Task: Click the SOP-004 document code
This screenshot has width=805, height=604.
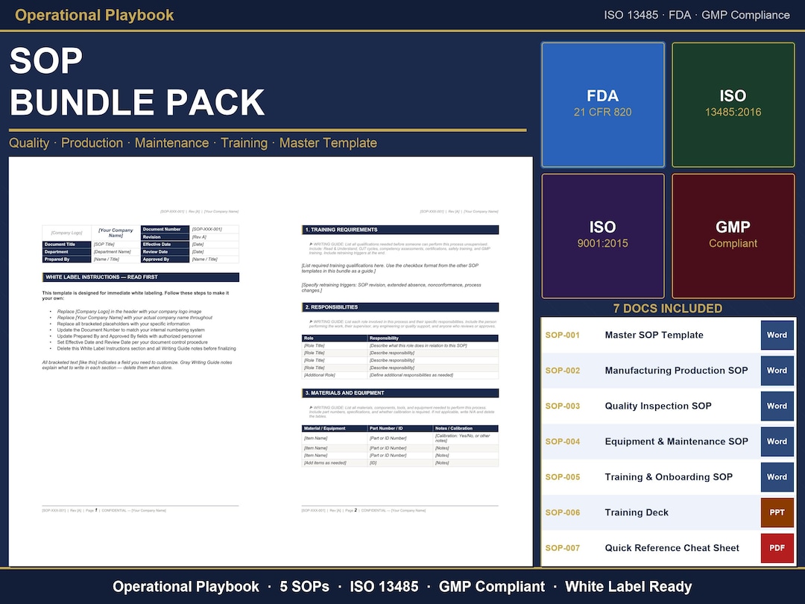Action: coord(562,441)
